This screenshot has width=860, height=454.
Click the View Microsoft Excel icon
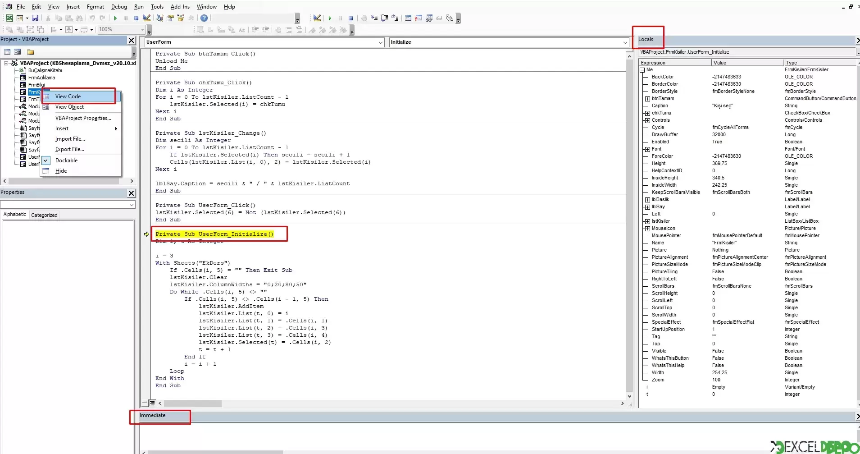click(9, 18)
